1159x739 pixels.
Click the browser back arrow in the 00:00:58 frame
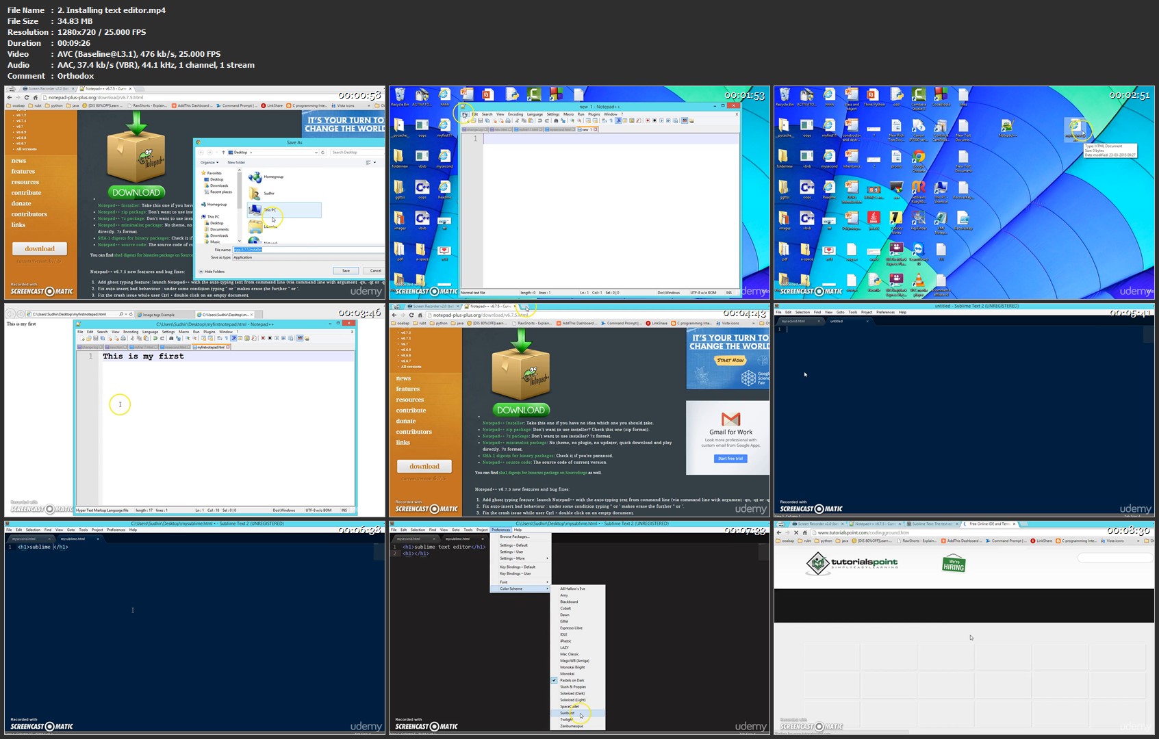[10, 97]
